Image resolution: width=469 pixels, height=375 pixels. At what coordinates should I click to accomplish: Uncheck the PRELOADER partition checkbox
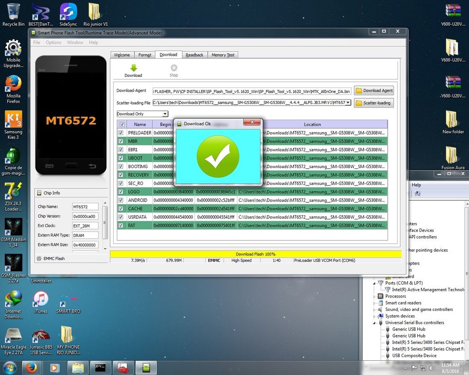(121, 133)
